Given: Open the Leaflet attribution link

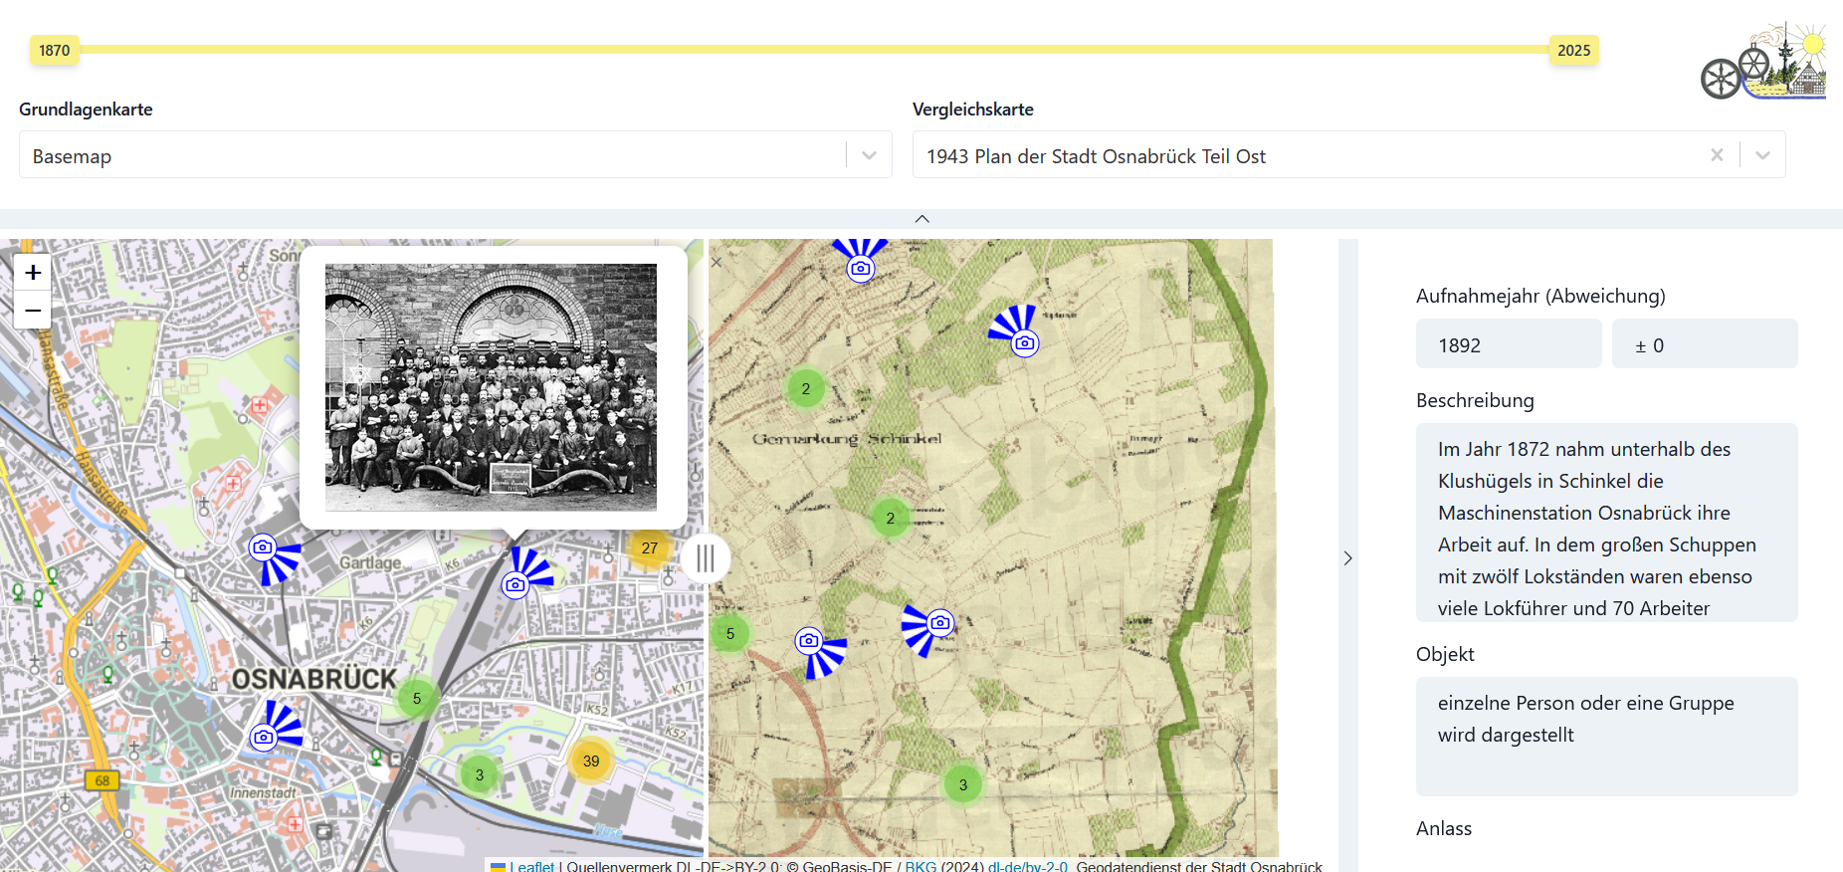Looking at the screenshot, I should 531,866.
